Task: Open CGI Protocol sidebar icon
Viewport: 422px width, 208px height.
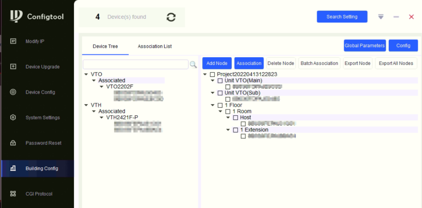Action: (13, 193)
